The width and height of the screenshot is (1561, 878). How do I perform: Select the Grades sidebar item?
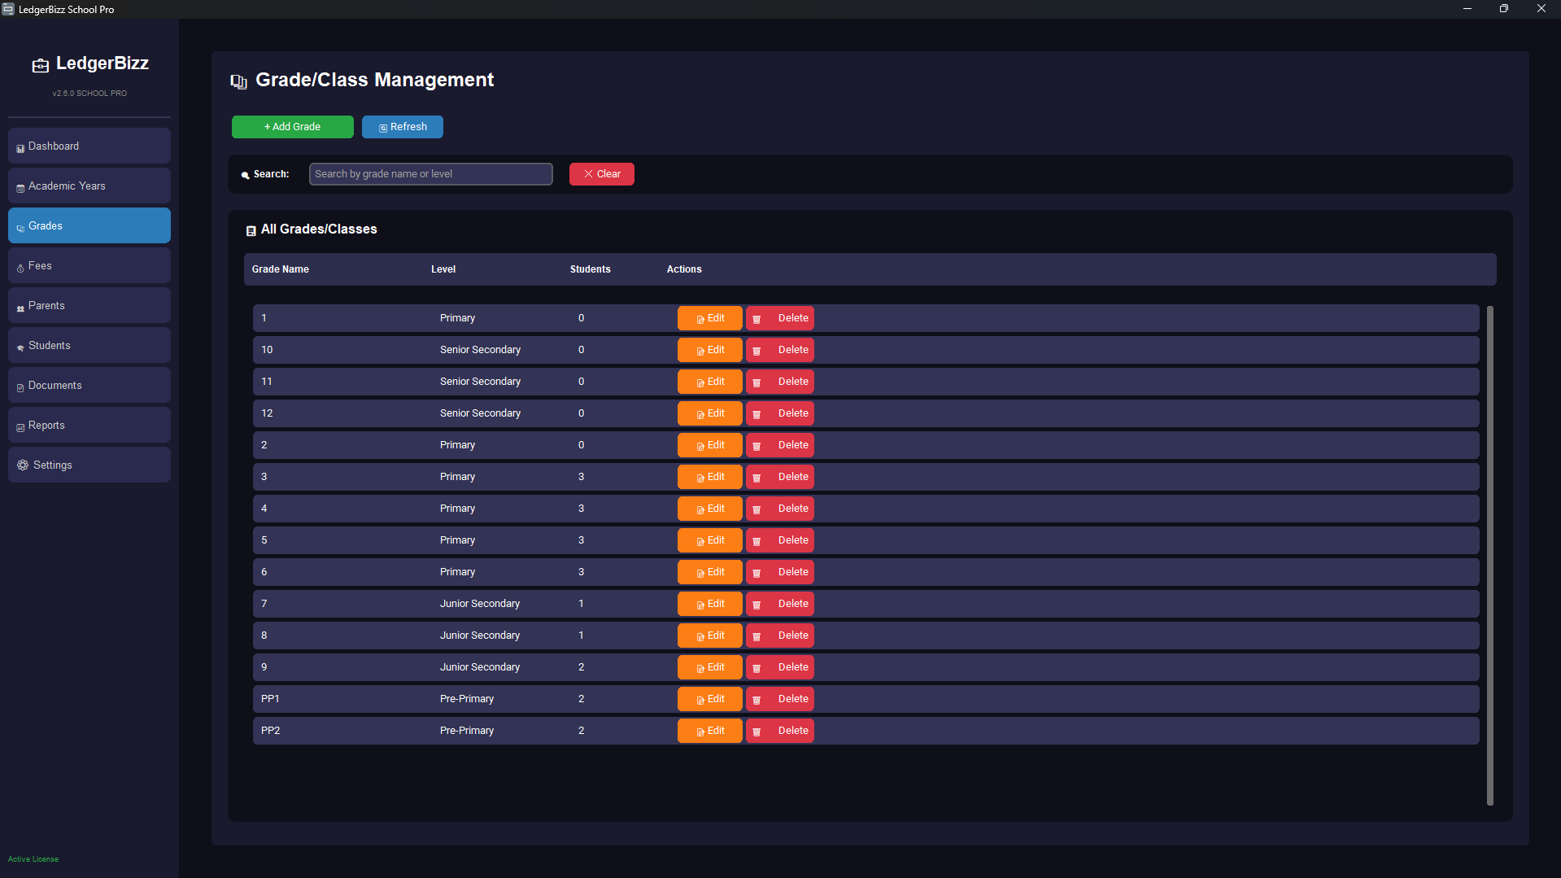89,226
